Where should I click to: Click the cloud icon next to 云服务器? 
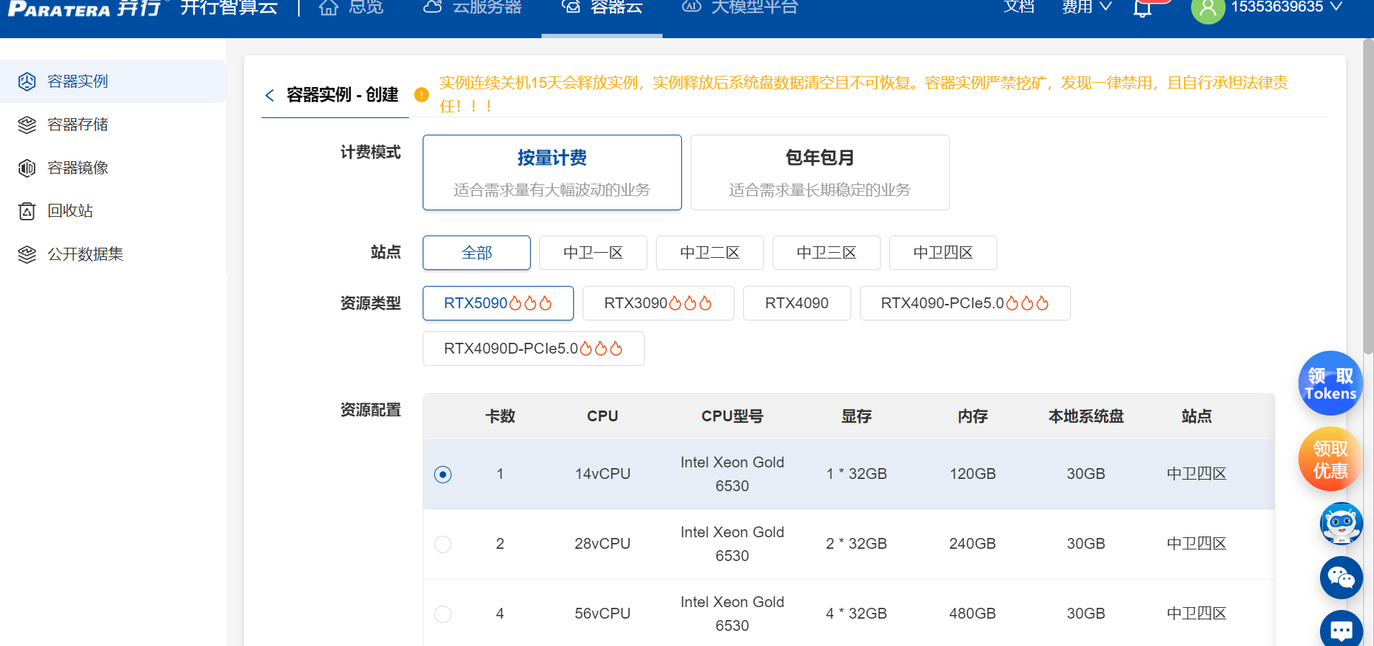coord(432,7)
